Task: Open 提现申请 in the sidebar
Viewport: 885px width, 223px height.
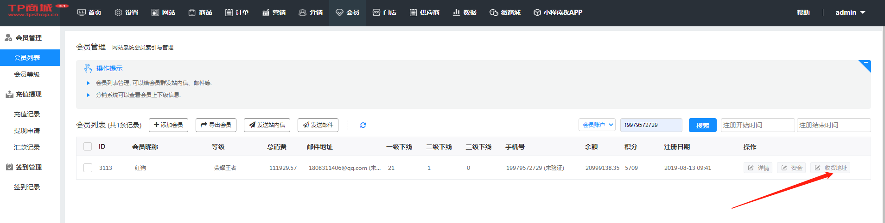Action: pos(27,131)
